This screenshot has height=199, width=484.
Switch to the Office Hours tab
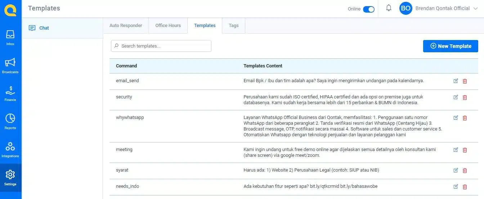(168, 26)
